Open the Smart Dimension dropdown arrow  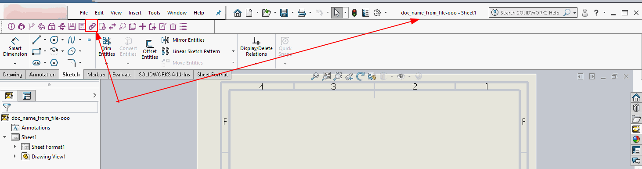15,63
